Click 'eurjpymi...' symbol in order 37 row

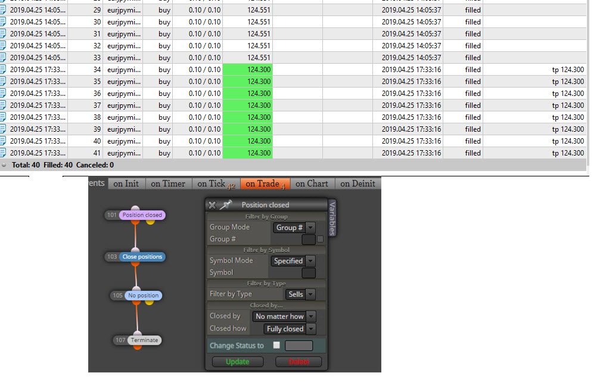(x=124, y=105)
